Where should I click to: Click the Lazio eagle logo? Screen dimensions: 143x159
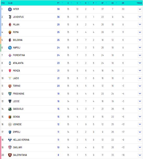pyautogui.click(x=10, y=78)
